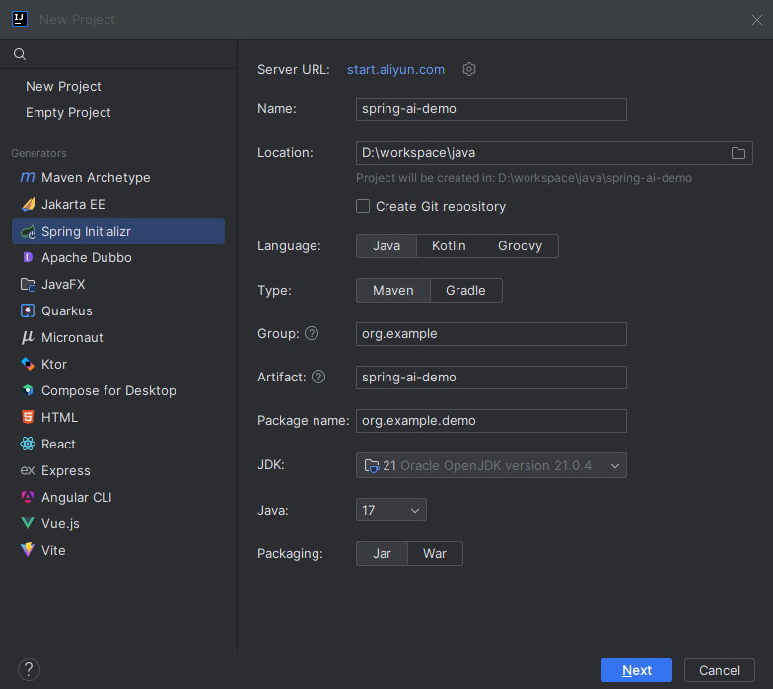773x689 pixels.
Task: Click the Vite lightning icon
Action: (x=28, y=550)
